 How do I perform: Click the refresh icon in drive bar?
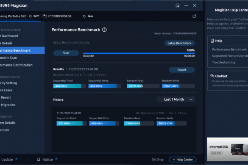click(x=194, y=16)
